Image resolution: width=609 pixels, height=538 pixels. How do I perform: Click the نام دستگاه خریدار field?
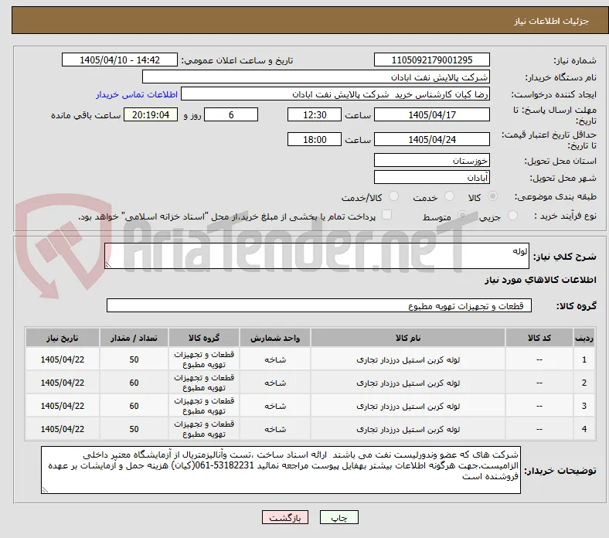316,77
